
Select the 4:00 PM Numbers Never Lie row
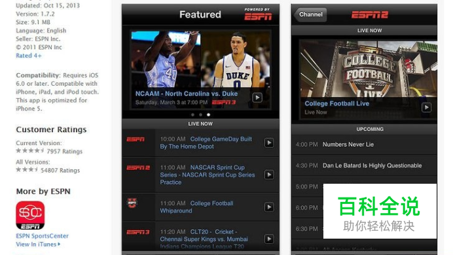364,144
